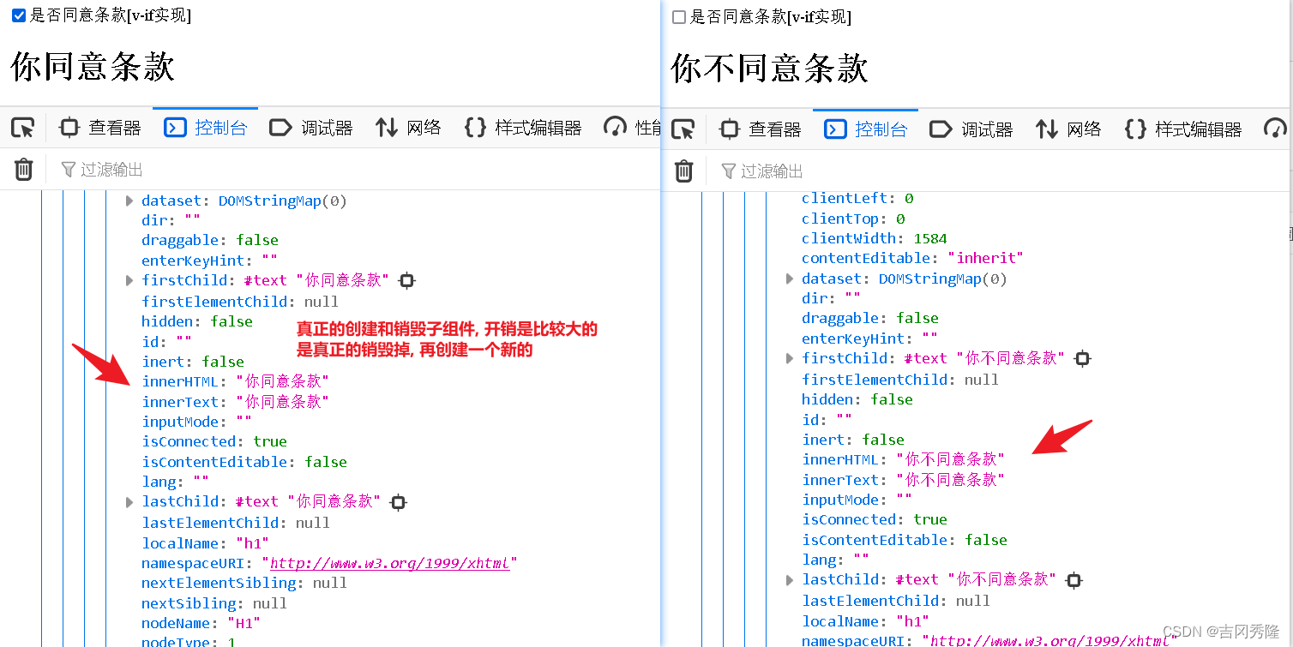Activate element picker icon in right devtools

683,129
